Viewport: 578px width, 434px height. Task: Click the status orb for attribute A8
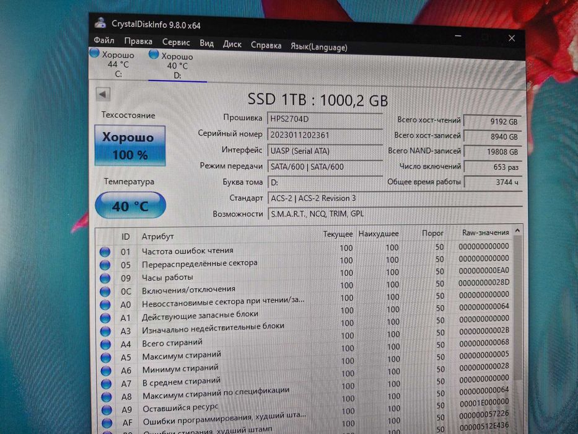107,397
